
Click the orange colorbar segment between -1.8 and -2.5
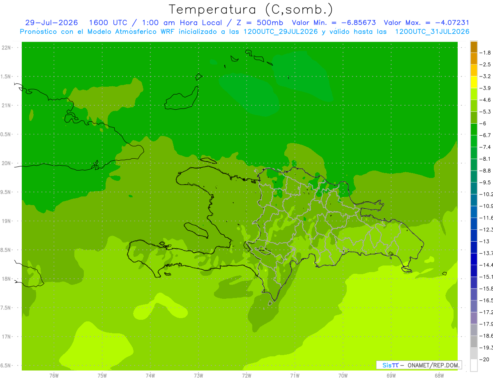pyautogui.click(x=474, y=58)
